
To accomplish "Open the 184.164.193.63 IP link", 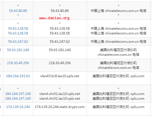I will pos(18,76).
